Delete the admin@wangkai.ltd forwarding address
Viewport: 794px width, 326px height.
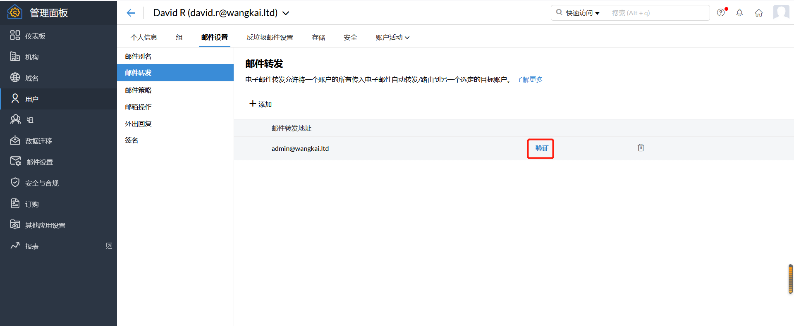(641, 148)
